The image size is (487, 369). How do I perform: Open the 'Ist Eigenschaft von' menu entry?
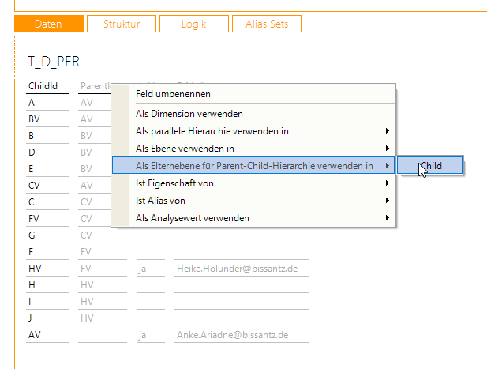click(x=174, y=183)
